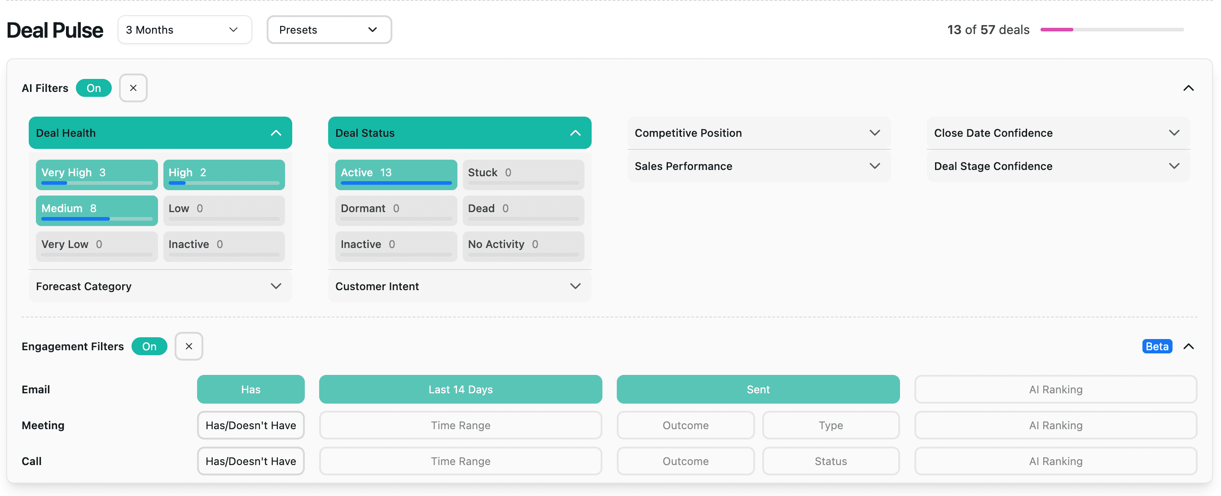Toggle the Medium deal health filter
This screenshot has width=1221, height=496.
point(97,211)
